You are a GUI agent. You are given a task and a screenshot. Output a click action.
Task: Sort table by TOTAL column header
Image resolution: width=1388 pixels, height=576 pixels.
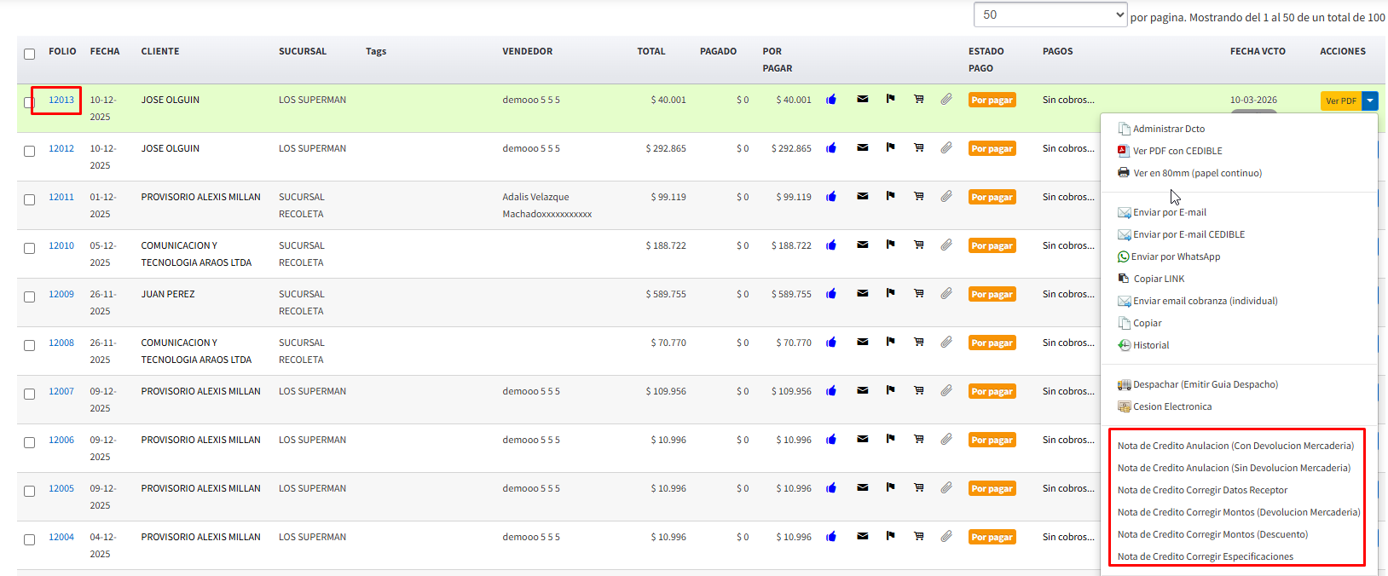pos(651,51)
